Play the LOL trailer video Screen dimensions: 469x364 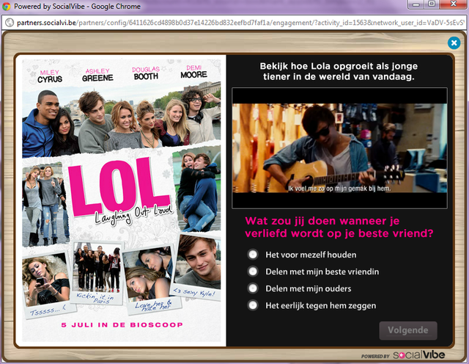point(339,148)
